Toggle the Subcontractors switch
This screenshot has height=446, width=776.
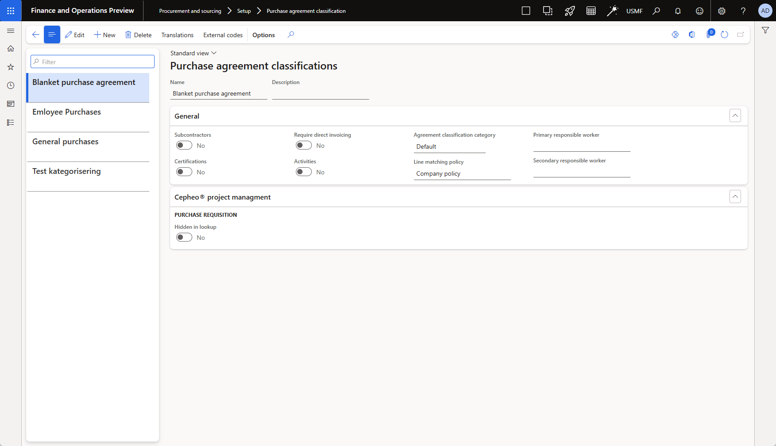(x=184, y=146)
